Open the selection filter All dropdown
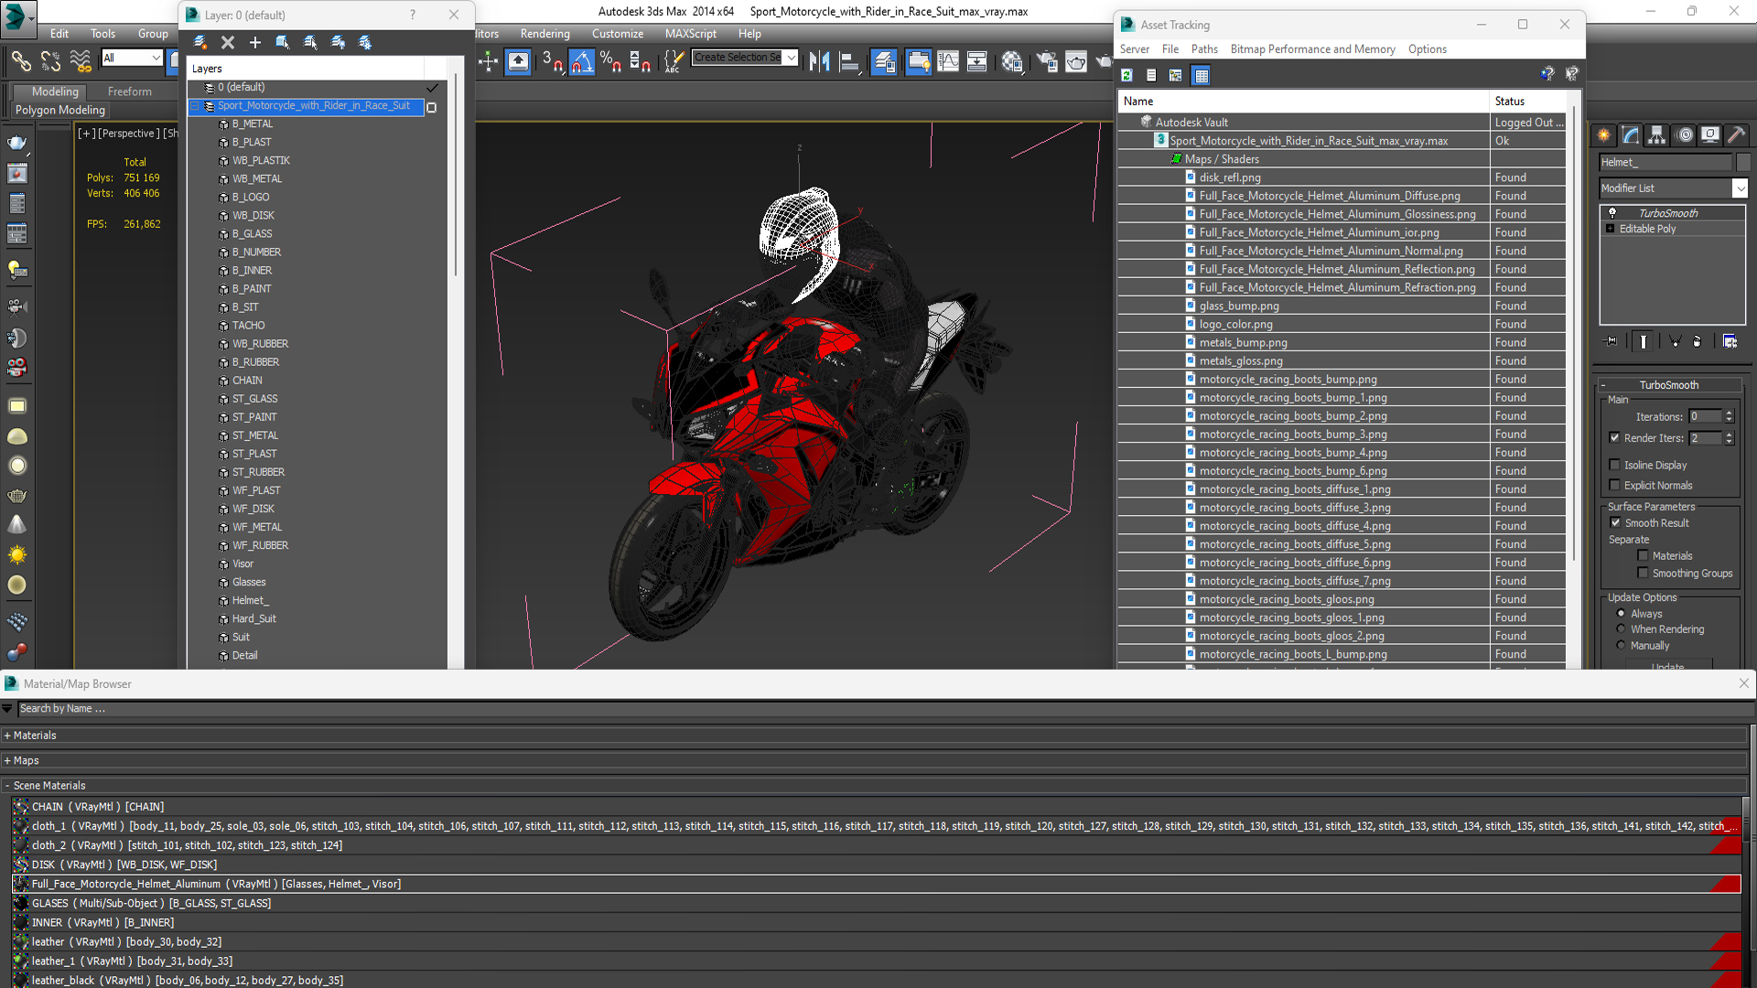The width and height of the screenshot is (1757, 988). [156, 58]
